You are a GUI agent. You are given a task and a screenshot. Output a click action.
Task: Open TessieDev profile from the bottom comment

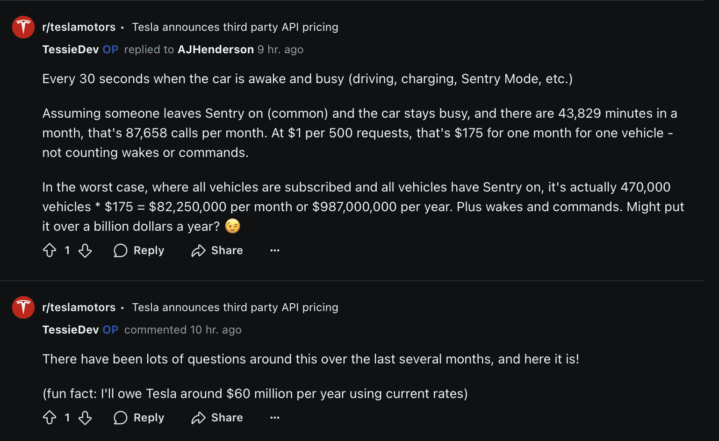click(71, 330)
